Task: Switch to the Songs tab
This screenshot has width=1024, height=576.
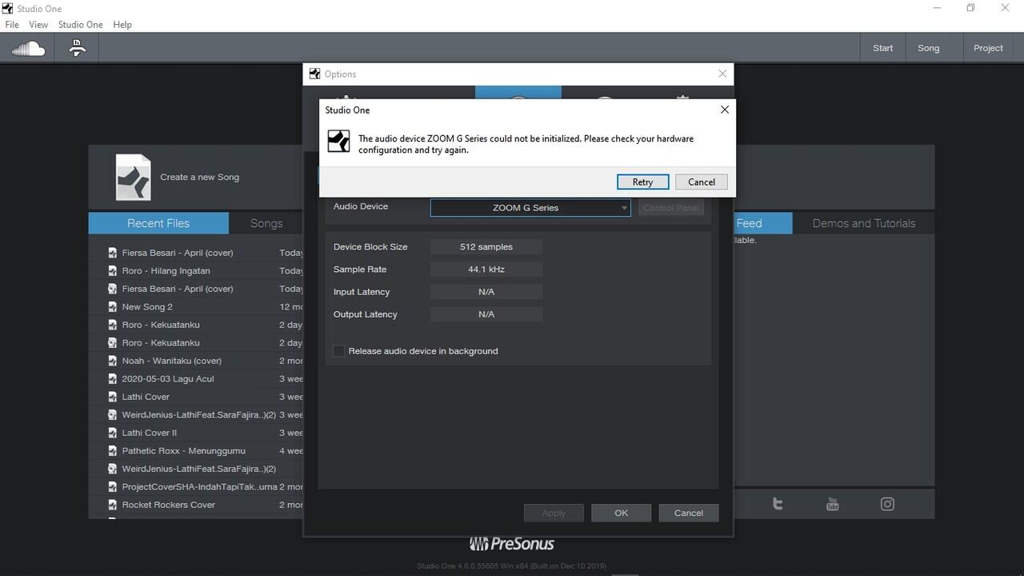Action: [x=266, y=223]
